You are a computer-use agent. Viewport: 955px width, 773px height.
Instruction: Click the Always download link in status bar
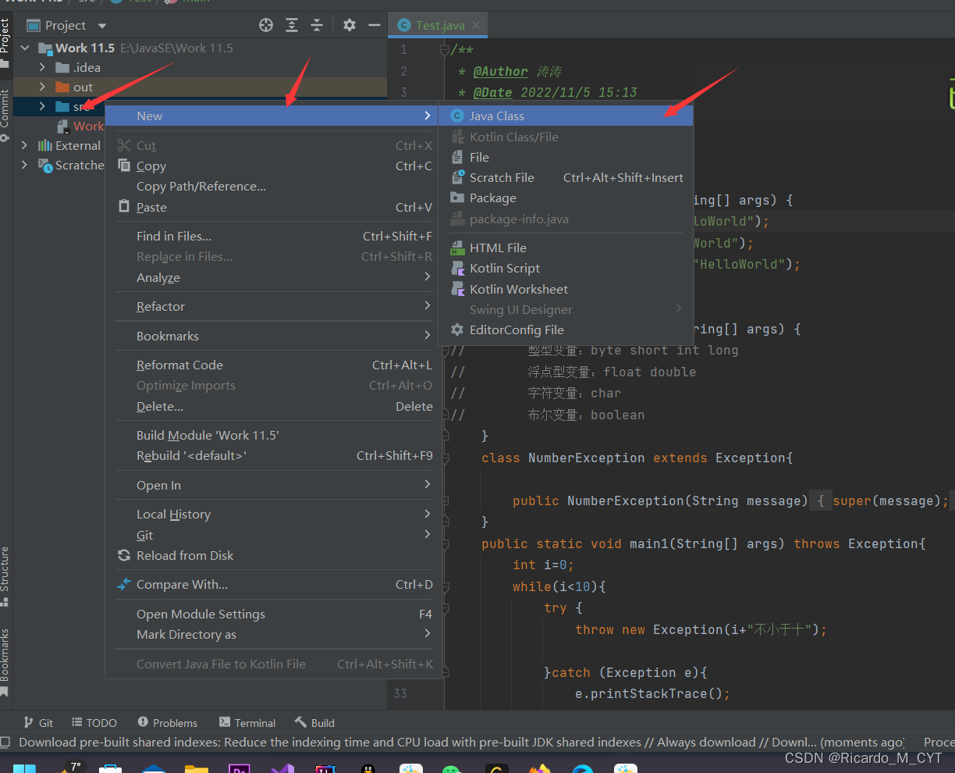(x=706, y=743)
